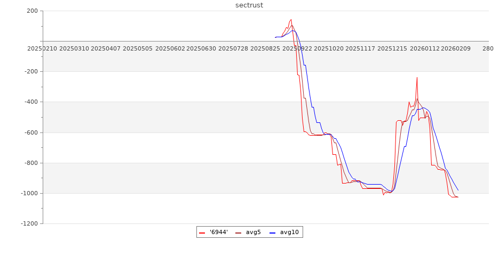Click the red line's tall spike near 20260112
499x266 pixels.
[417, 78]
